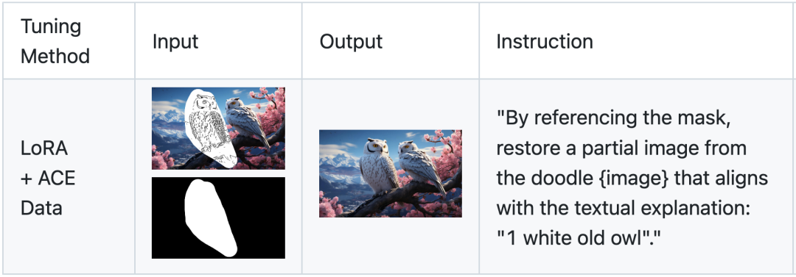Click the left owl in the output image
The image size is (796, 277).
(377, 166)
